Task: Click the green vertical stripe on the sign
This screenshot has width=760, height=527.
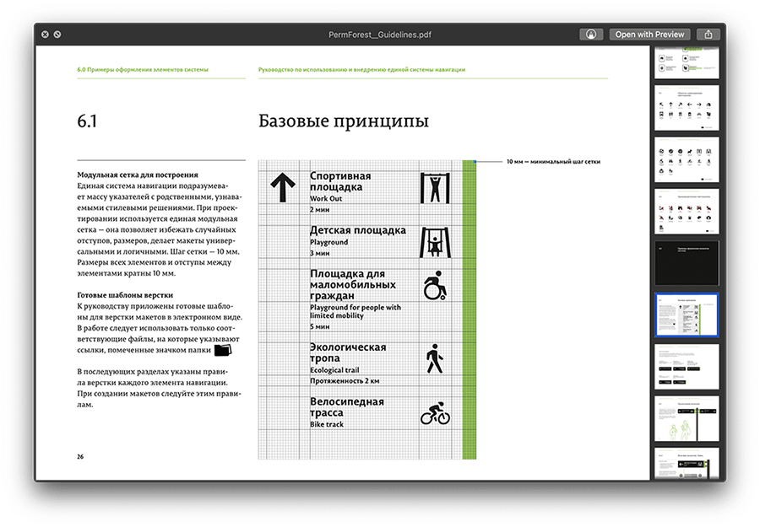Action: pyautogui.click(x=469, y=309)
